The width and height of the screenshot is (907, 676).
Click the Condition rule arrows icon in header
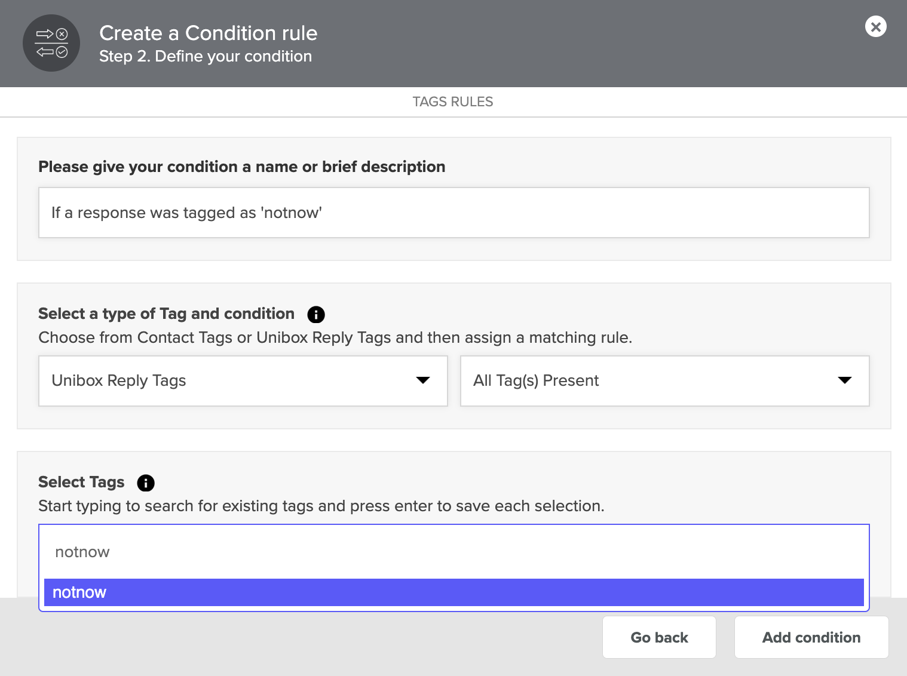tap(51, 43)
